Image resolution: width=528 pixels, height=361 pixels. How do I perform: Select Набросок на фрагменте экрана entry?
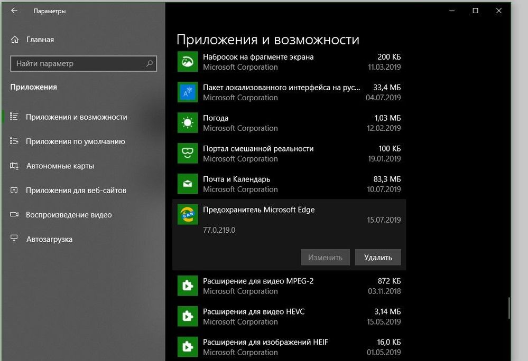pos(289,62)
